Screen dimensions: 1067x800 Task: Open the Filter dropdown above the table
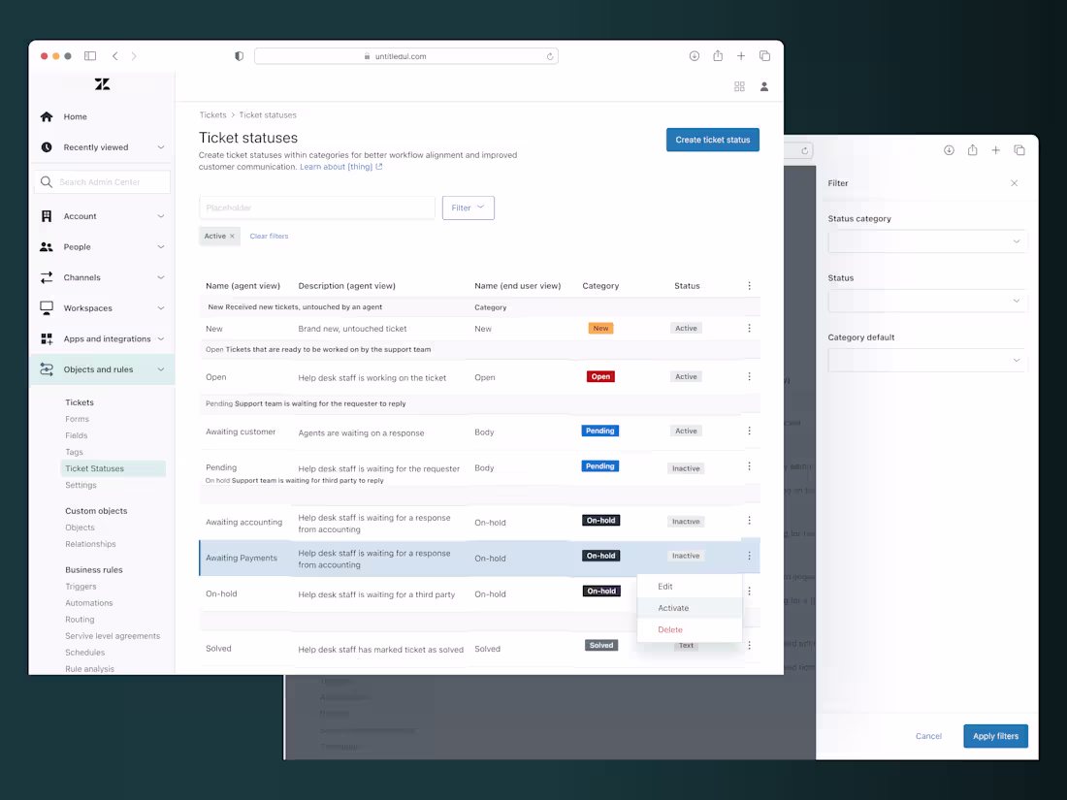click(x=468, y=208)
